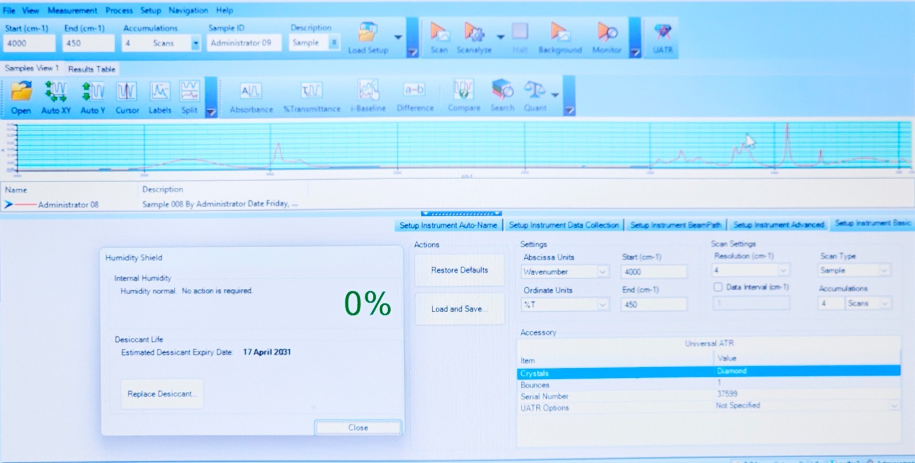Click the Sample ID field
Screen dimensions: 915x463
tap(244, 43)
